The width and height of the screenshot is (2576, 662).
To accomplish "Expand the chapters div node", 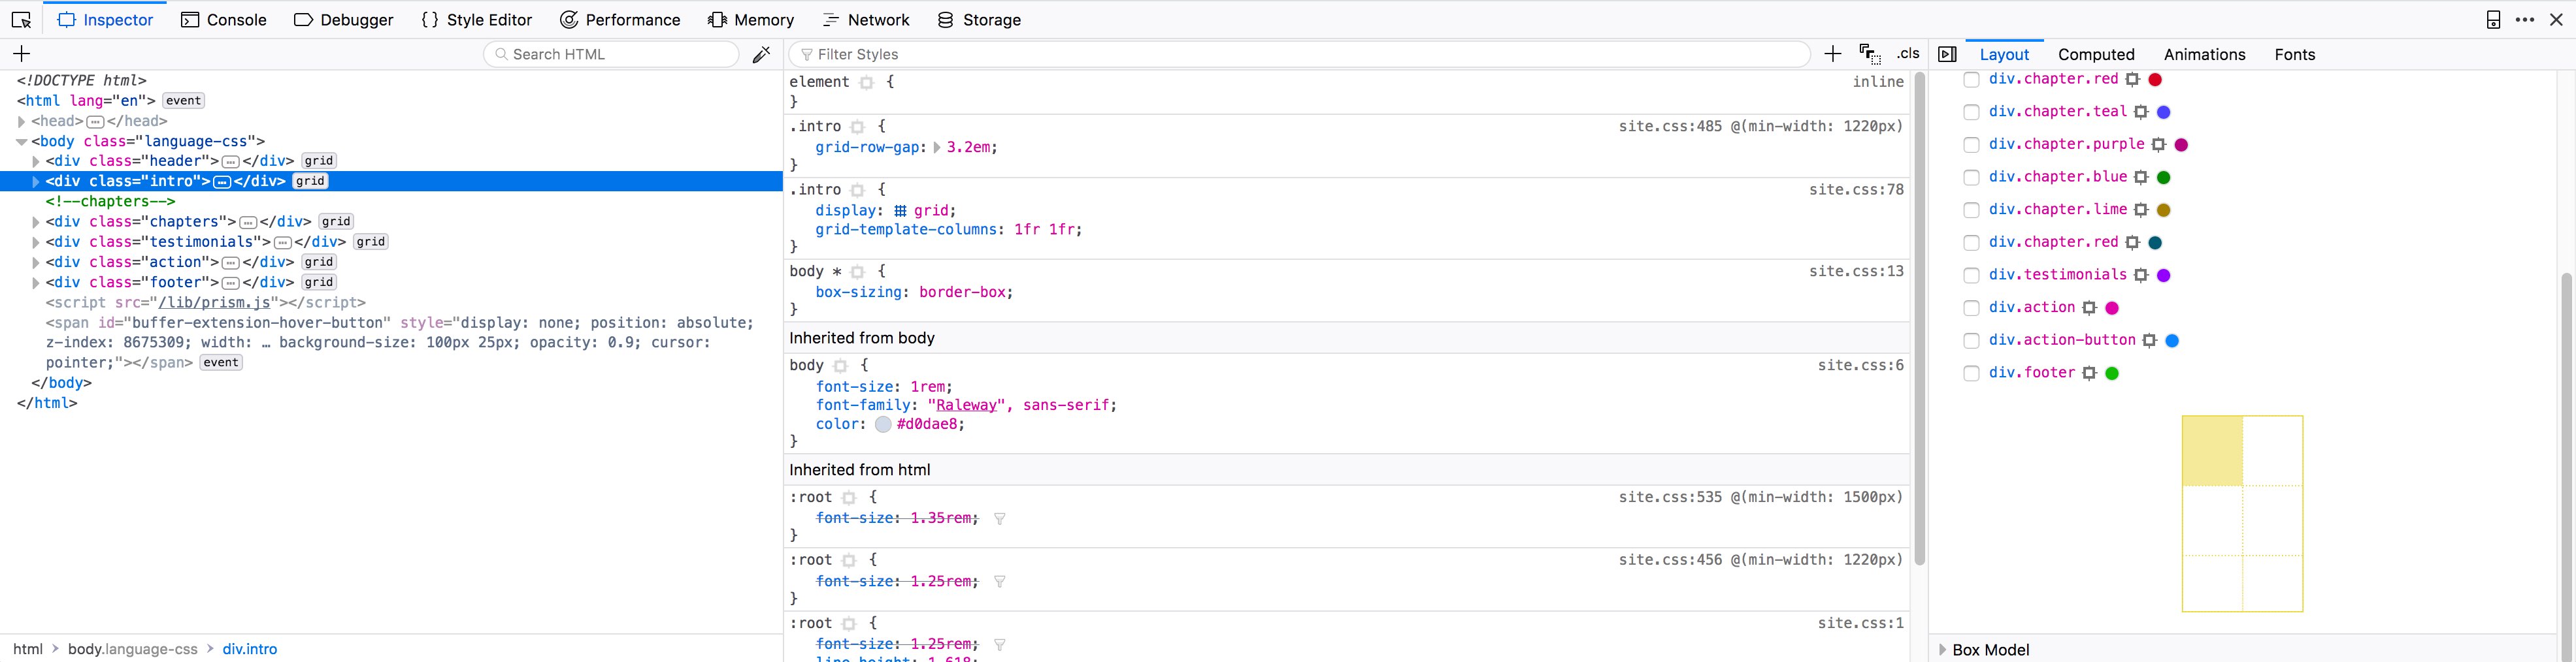I will click(x=35, y=222).
